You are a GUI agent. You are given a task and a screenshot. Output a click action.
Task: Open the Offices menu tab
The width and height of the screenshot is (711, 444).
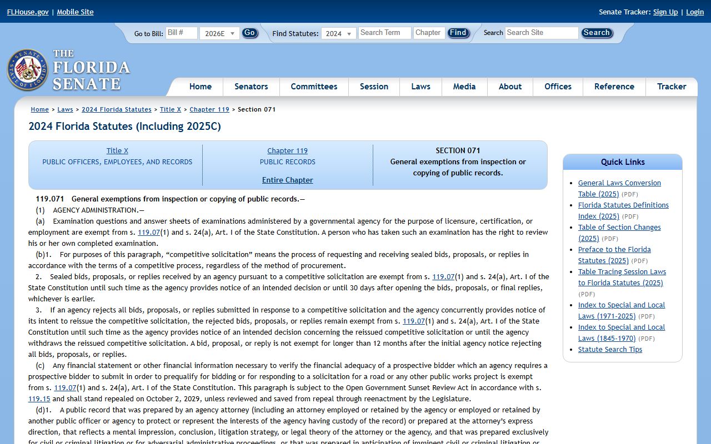pyautogui.click(x=558, y=87)
